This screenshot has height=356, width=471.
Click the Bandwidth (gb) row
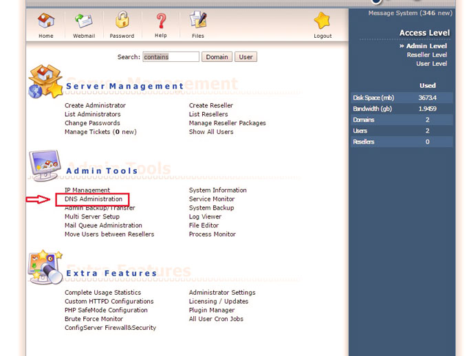402,109
